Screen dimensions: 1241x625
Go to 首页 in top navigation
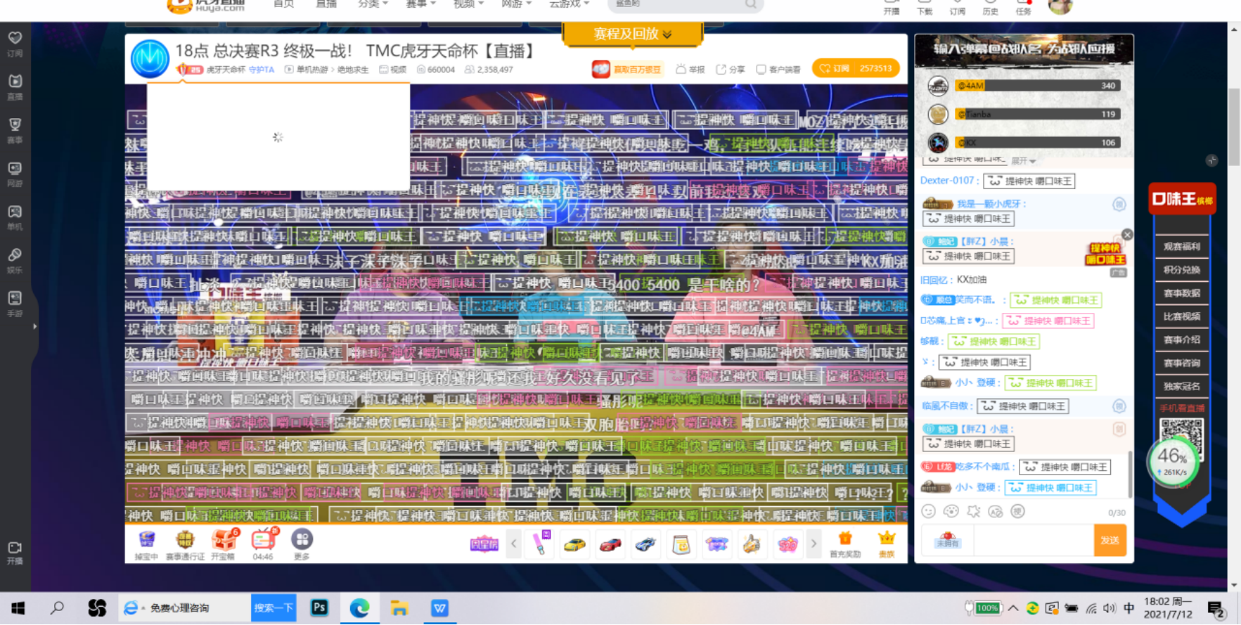tap(283, 4)
